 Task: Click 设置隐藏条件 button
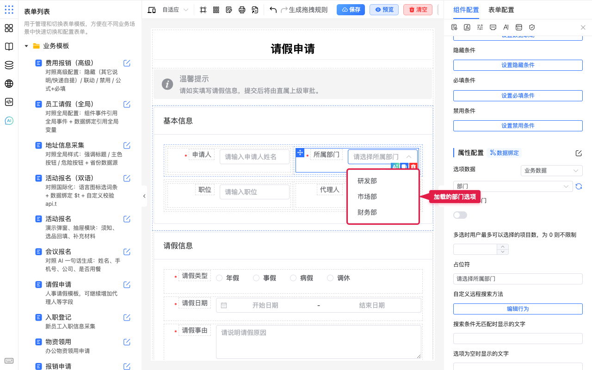click(x=518, y=65)
